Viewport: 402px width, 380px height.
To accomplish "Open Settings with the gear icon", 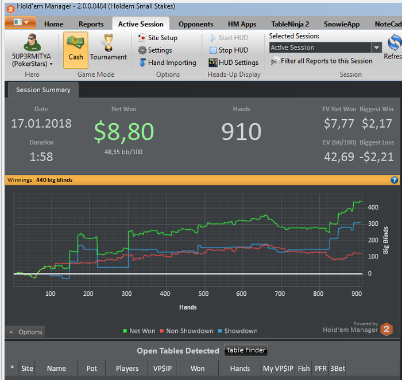I will pos(155,50).
